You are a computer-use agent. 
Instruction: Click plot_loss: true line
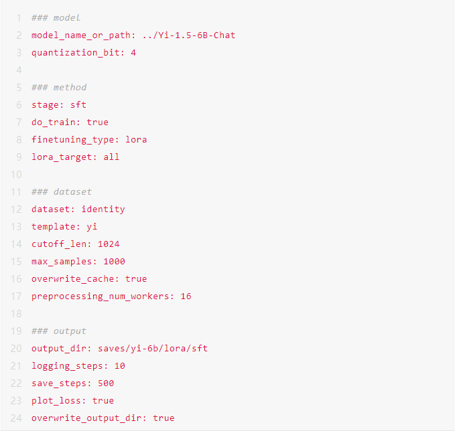pyautogui.click(x=72, y=401)
